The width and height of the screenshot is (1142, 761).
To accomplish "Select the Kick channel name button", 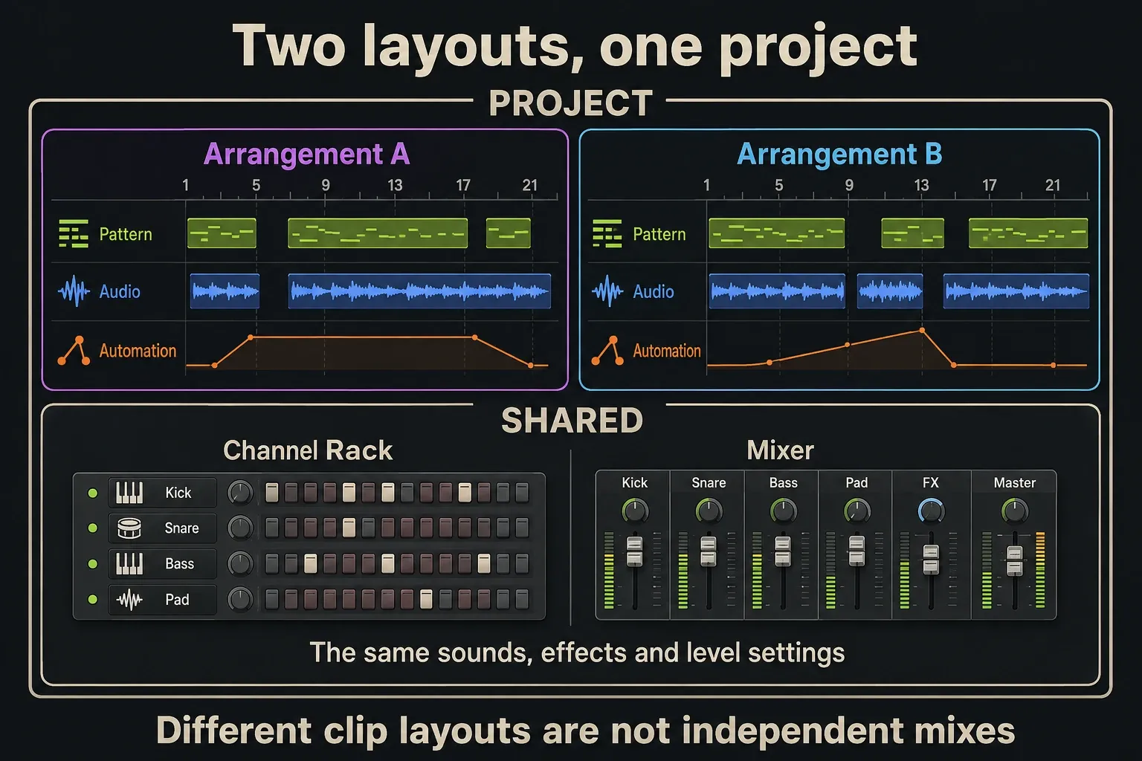I will [x=163, y=493].
